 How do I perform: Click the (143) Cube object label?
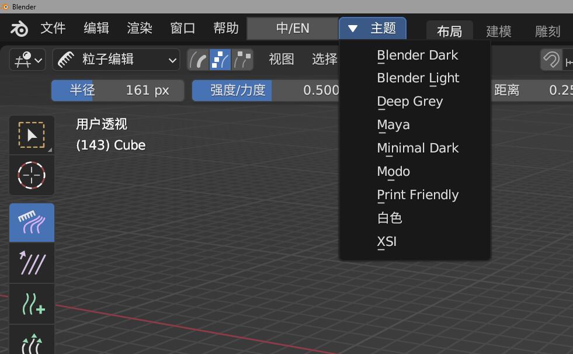pyautogui.click(x=111, y=145)
